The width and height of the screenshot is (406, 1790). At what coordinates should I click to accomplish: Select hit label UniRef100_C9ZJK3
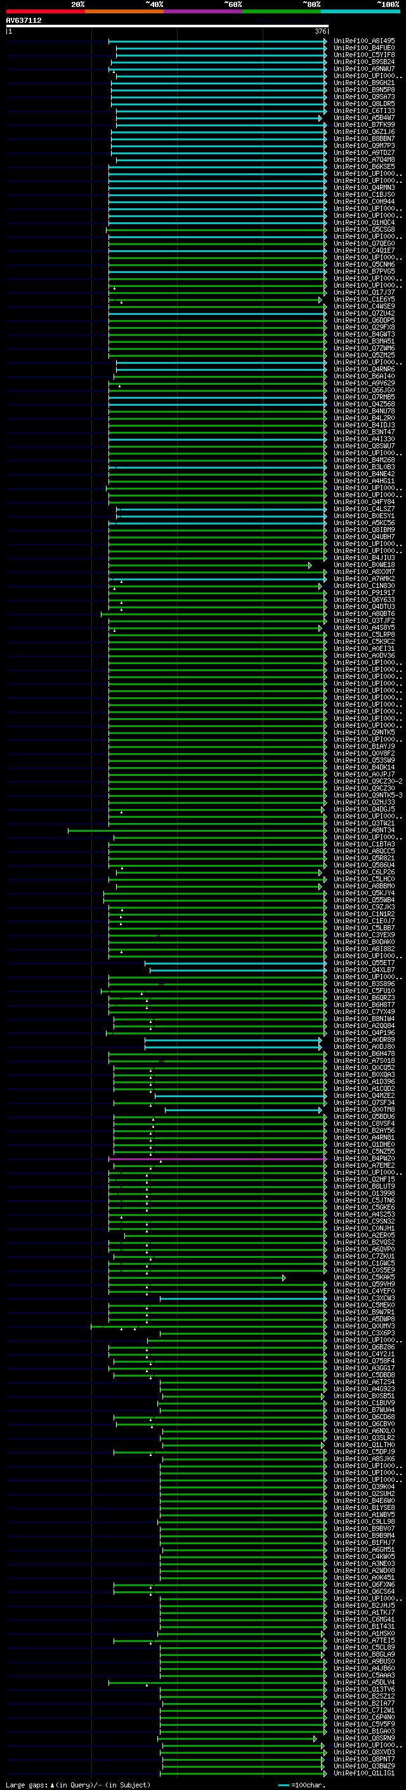[364, 907]
